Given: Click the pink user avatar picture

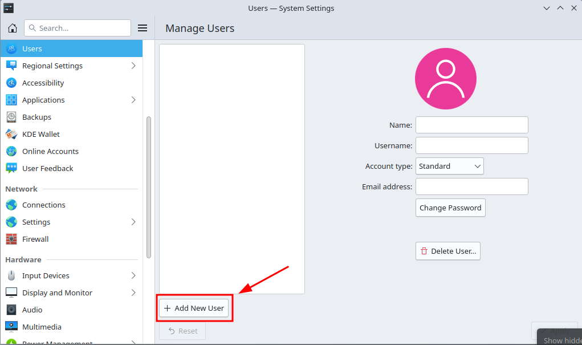Looking at the screenshot, I should (445, 79).
